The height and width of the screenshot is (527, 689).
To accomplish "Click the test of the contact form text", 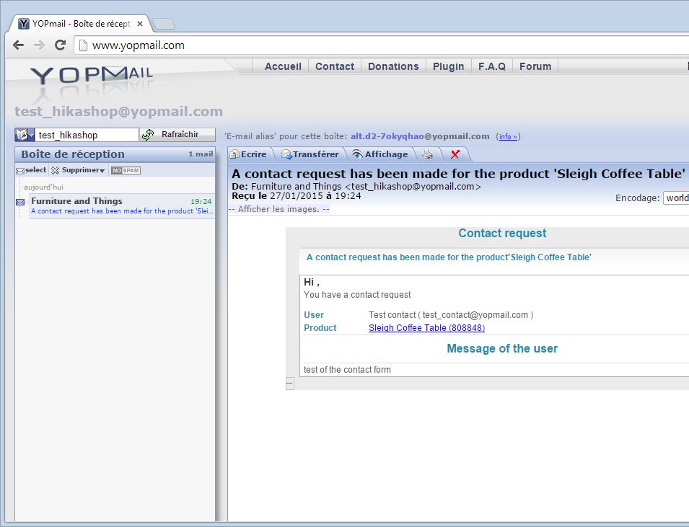I will point(347,370).
